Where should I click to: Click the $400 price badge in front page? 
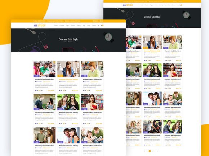pyautogui.click(x=84, y=76)
